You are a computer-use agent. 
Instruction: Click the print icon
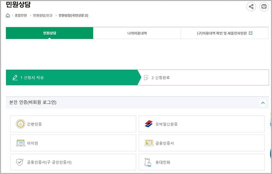264,6
